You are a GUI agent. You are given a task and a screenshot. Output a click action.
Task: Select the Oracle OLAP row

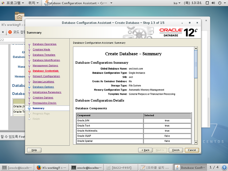[x=134, y=136]
